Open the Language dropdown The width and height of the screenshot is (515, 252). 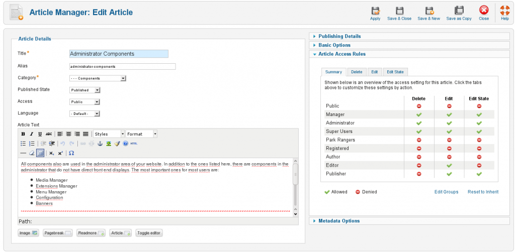pyautogui.click(x=84, y=114)
